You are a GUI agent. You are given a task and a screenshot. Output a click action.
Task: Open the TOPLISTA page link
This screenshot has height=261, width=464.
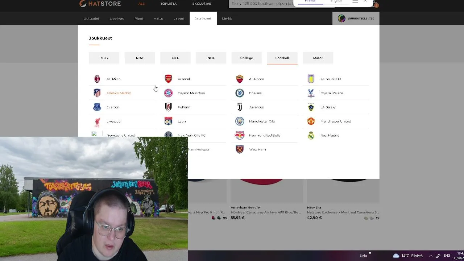click(169, 4)
